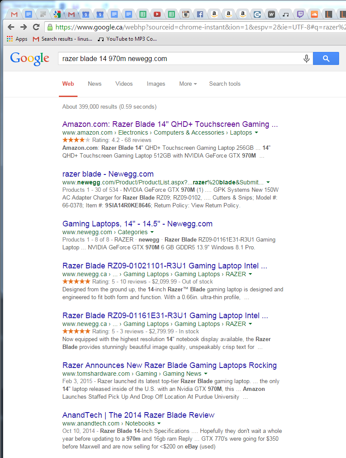Open the 'Search results - linus...' Gmail bookmark
The height and width of the screenshot is (458, 346).
click(62, 39)
